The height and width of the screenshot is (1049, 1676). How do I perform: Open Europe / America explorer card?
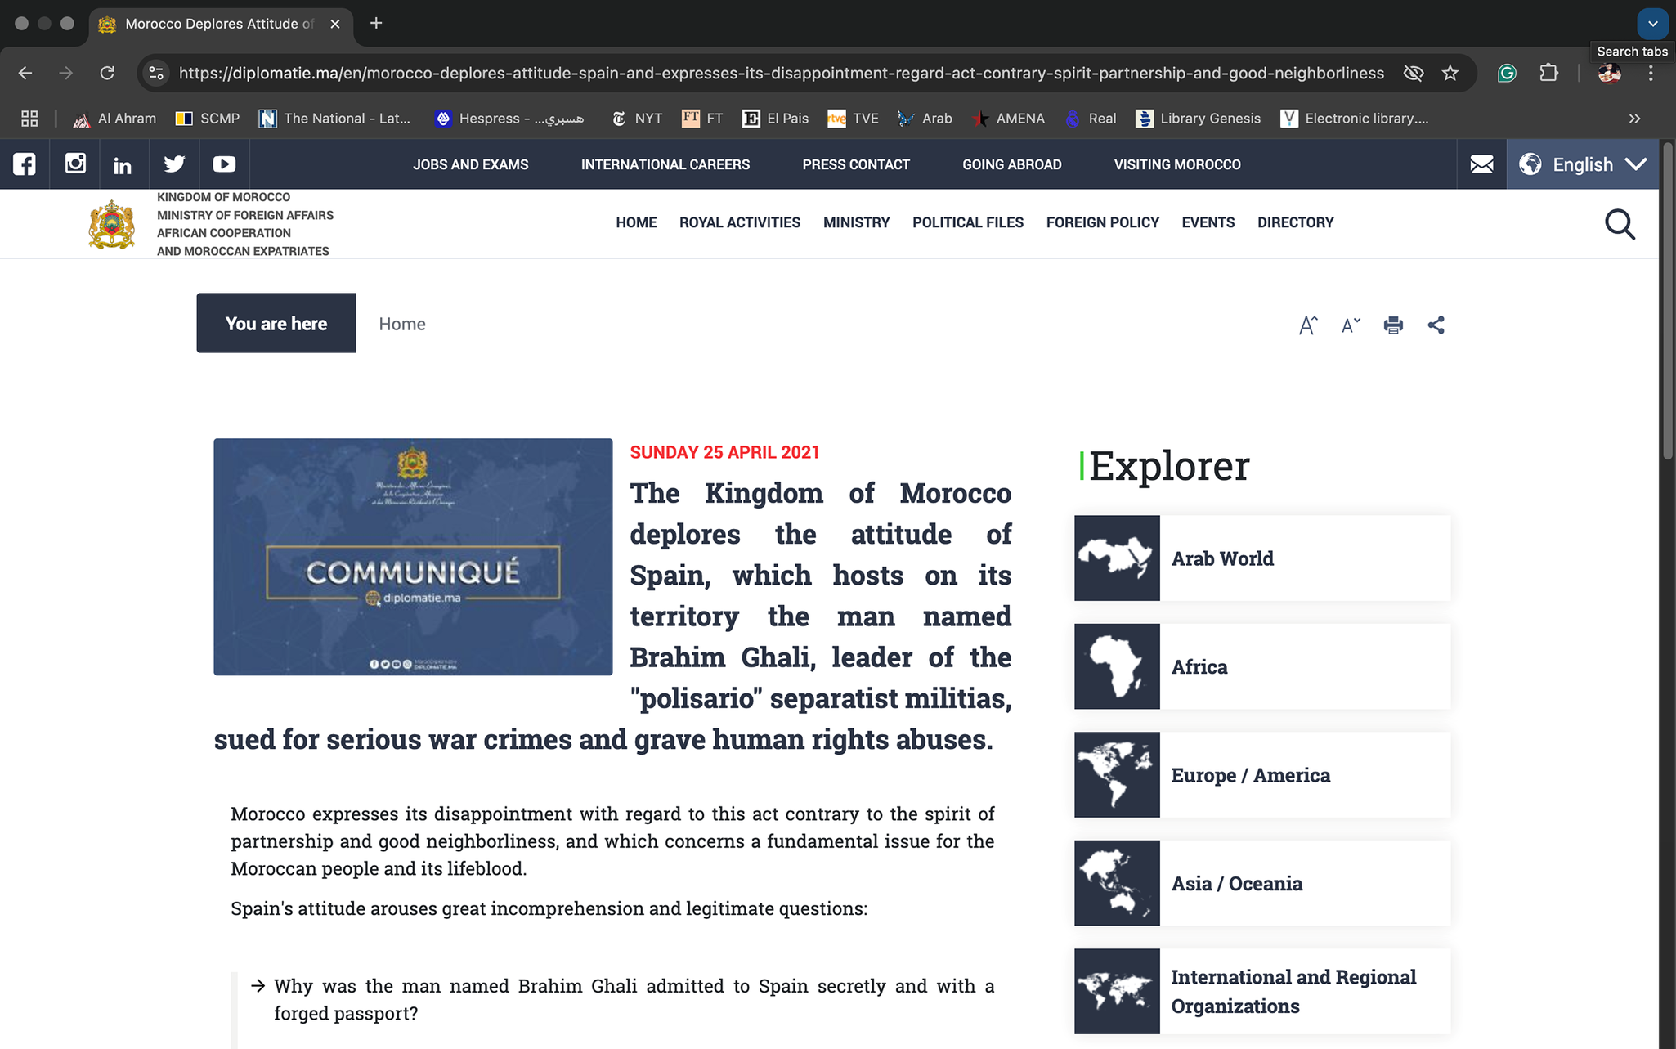pos(1262,775)
